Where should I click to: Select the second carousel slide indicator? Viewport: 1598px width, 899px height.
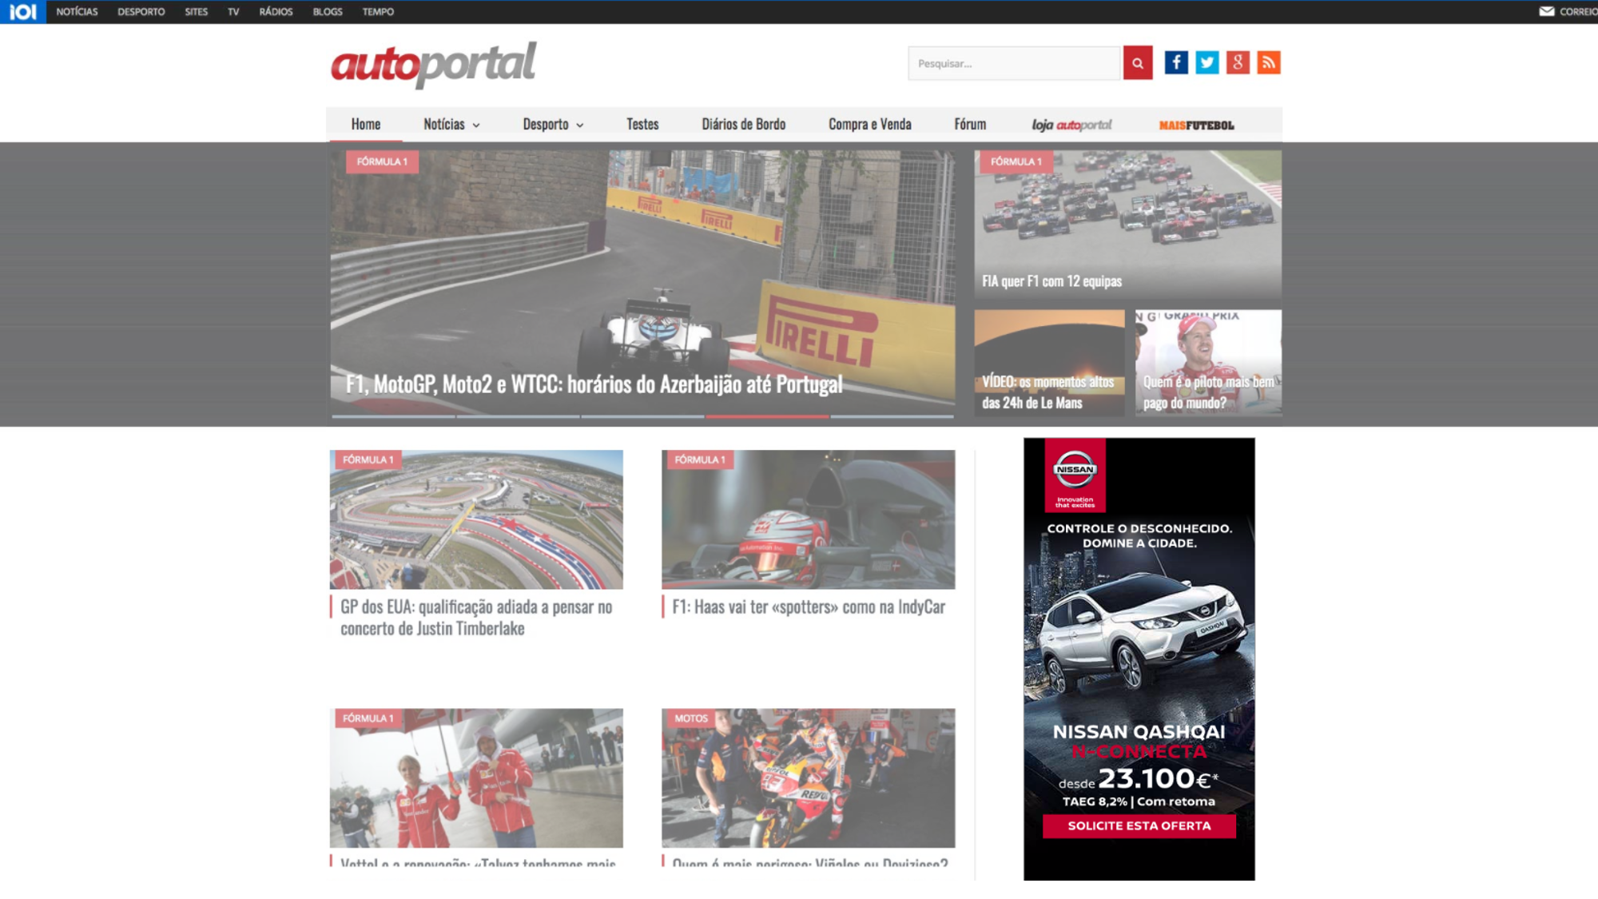tap(518, 416)
